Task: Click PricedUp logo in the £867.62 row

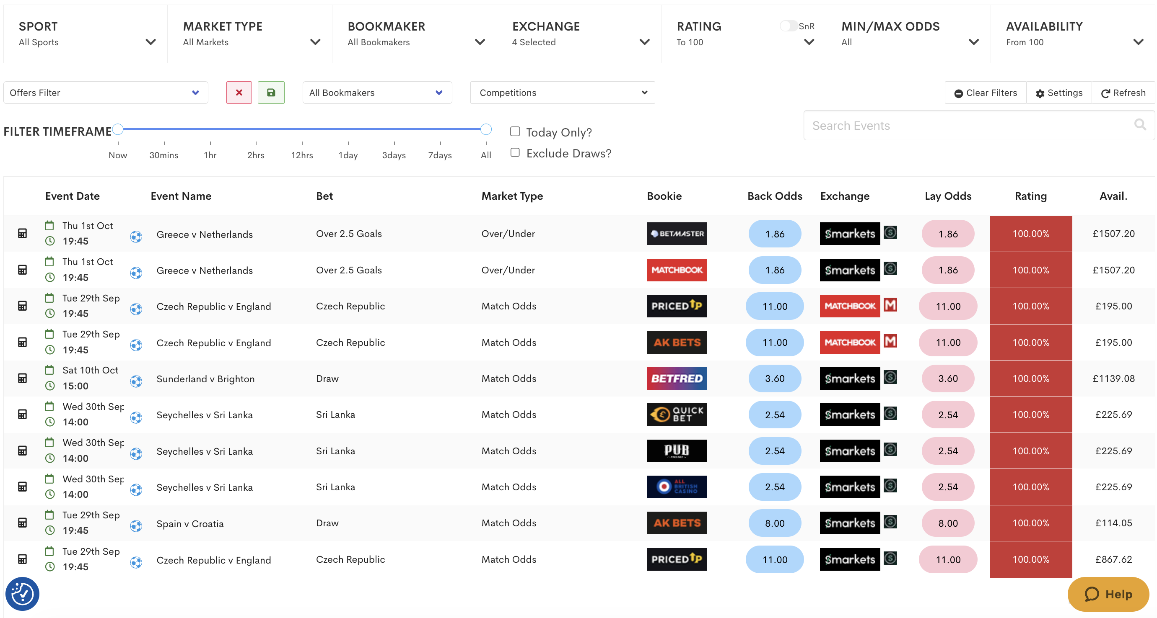Action: (x=677, y=559)
